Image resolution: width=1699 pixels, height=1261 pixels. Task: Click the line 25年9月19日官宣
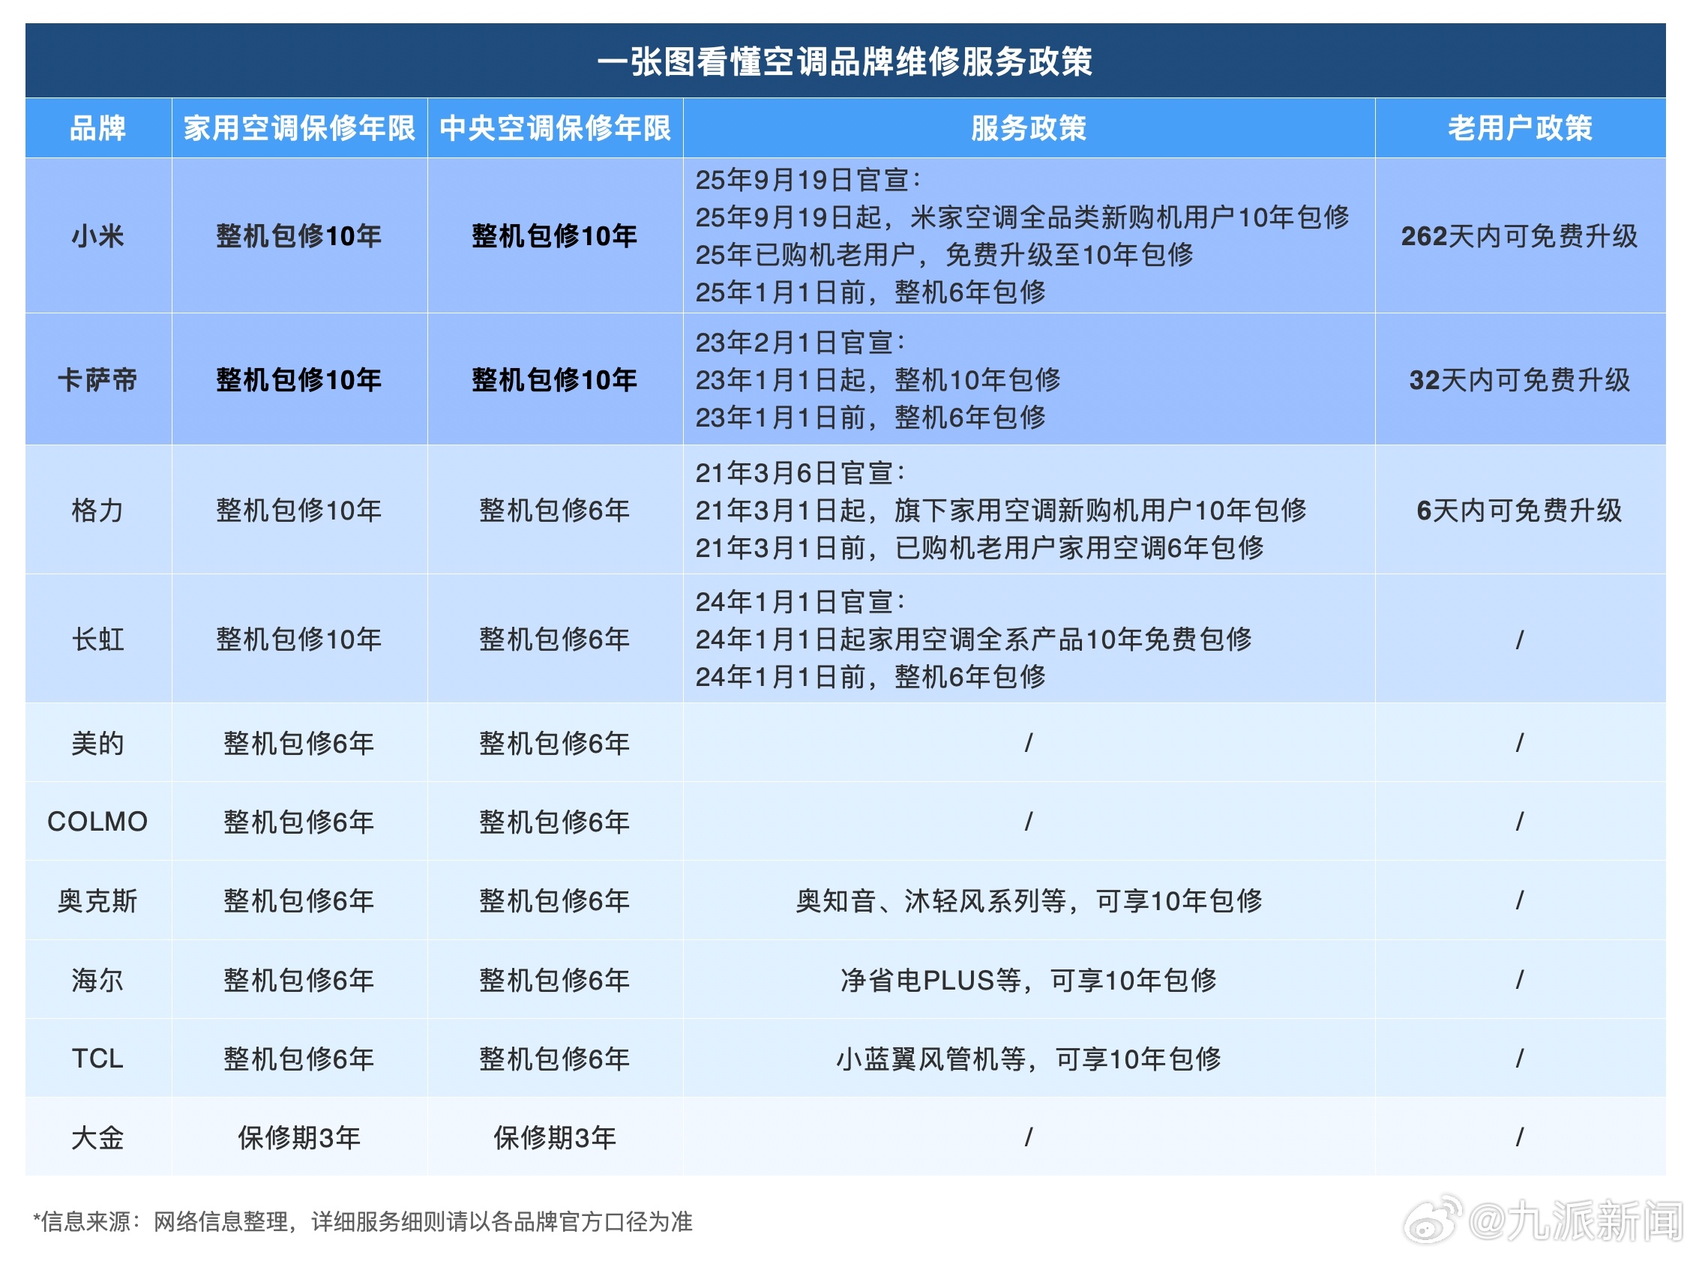pyautogui.click(x=808, y=180)
